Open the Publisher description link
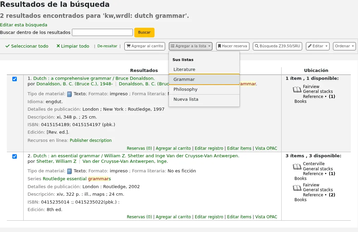Viewport: 358px width, 232px height. 91,141
